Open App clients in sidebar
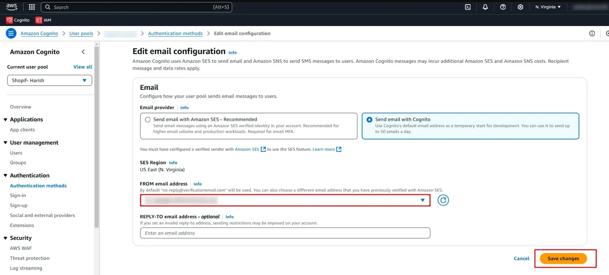The image size is (609, 275). (x=22, y=130)
